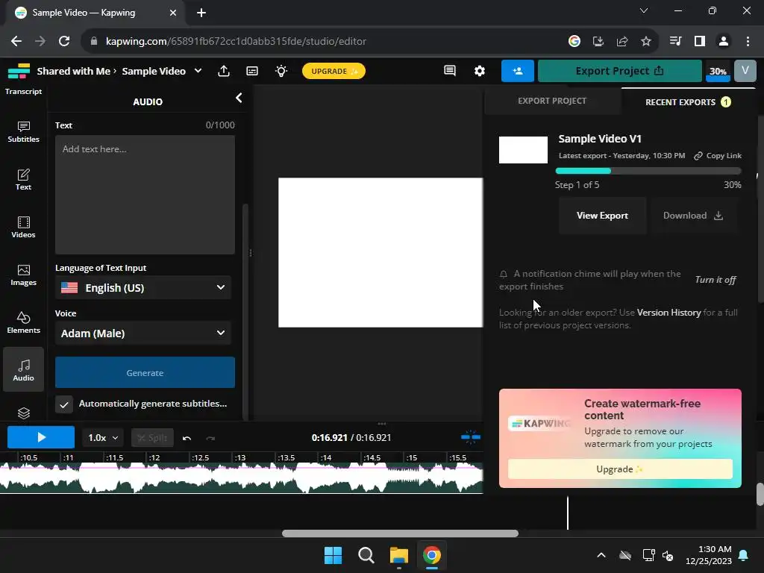Open Chrome side panel icon

(x=700, y=41)
